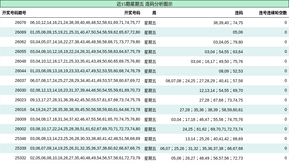Click the 0 value in row 26016
The image size is (289, 163).
coord(286,110)
